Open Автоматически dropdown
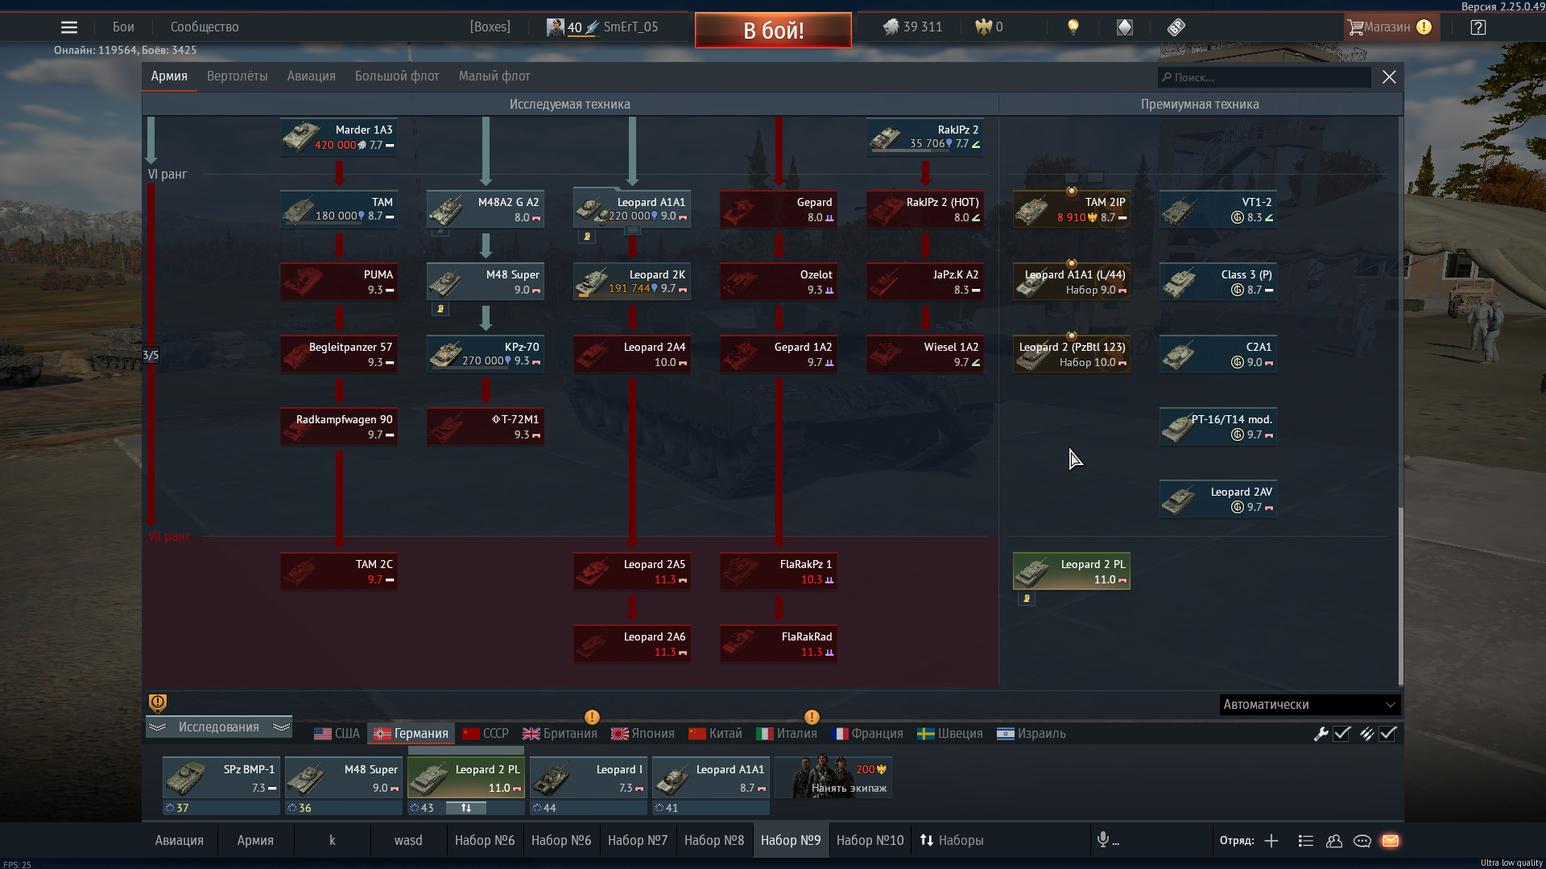Image resolution: width=1546 pixels, height=869 pixels. click(x=1310, y=705)
